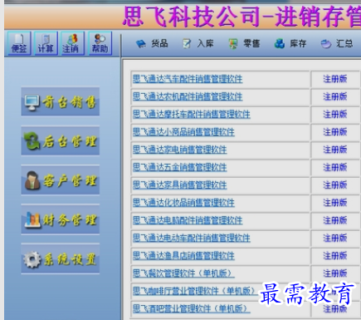Viewport: 361px width, 320px height.
Task: Launch the 计算 calculator tool
Action: 46,43
